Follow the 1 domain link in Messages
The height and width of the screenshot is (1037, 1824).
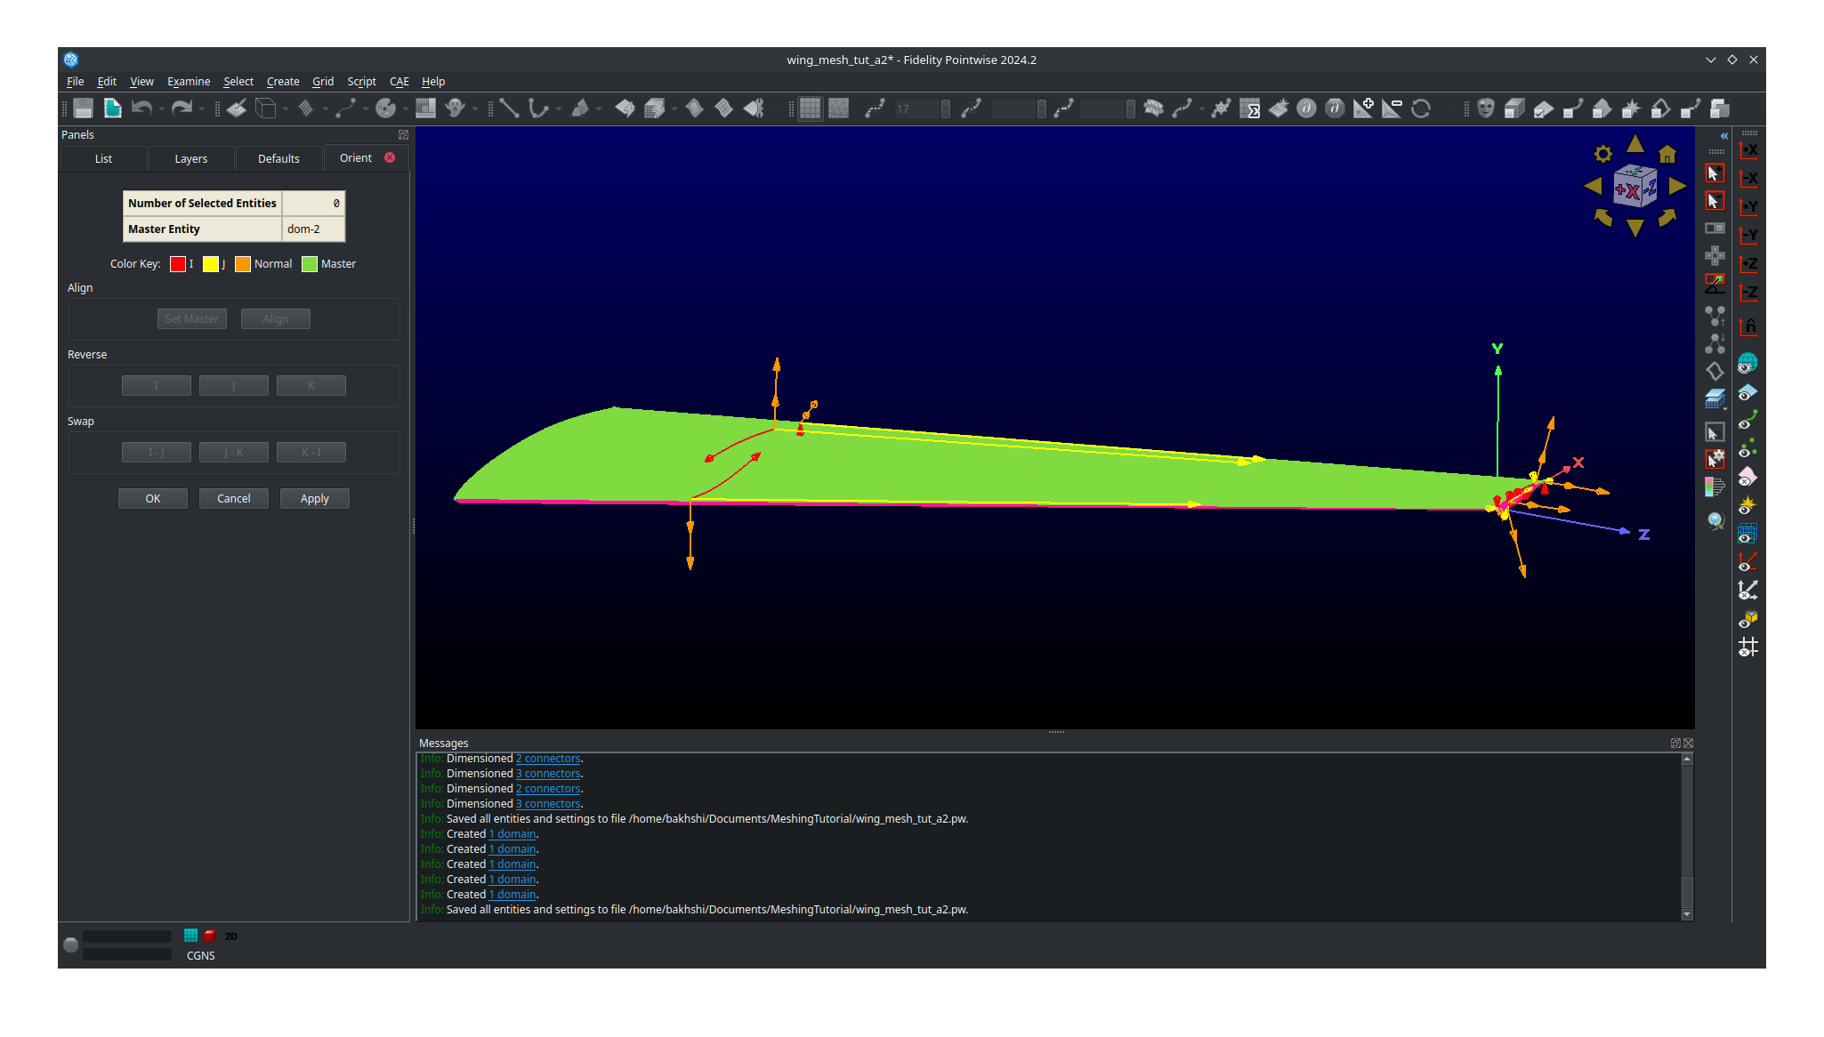(x=512, y=833)
